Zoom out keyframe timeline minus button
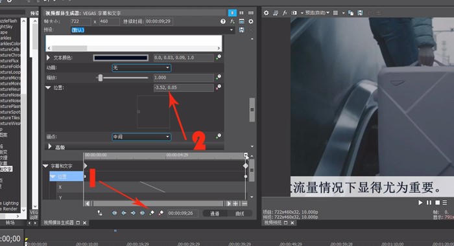 (245, 203)
